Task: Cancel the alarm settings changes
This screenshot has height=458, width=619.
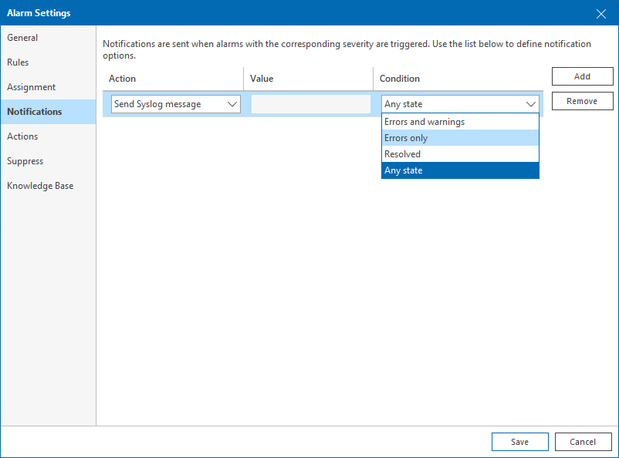Action: pos(583,442)
